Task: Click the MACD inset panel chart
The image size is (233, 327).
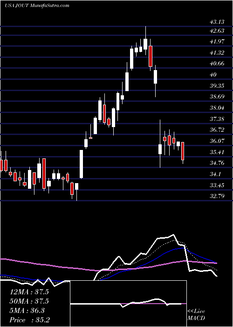Action: [129, 304]
